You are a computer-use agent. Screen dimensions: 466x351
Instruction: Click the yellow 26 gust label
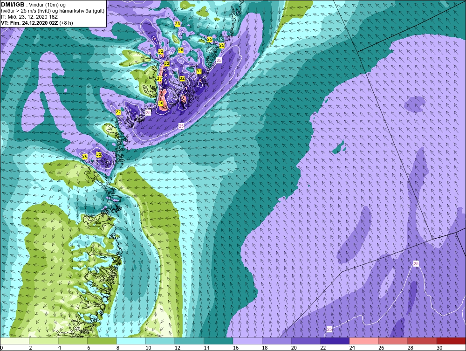(85, 156)
